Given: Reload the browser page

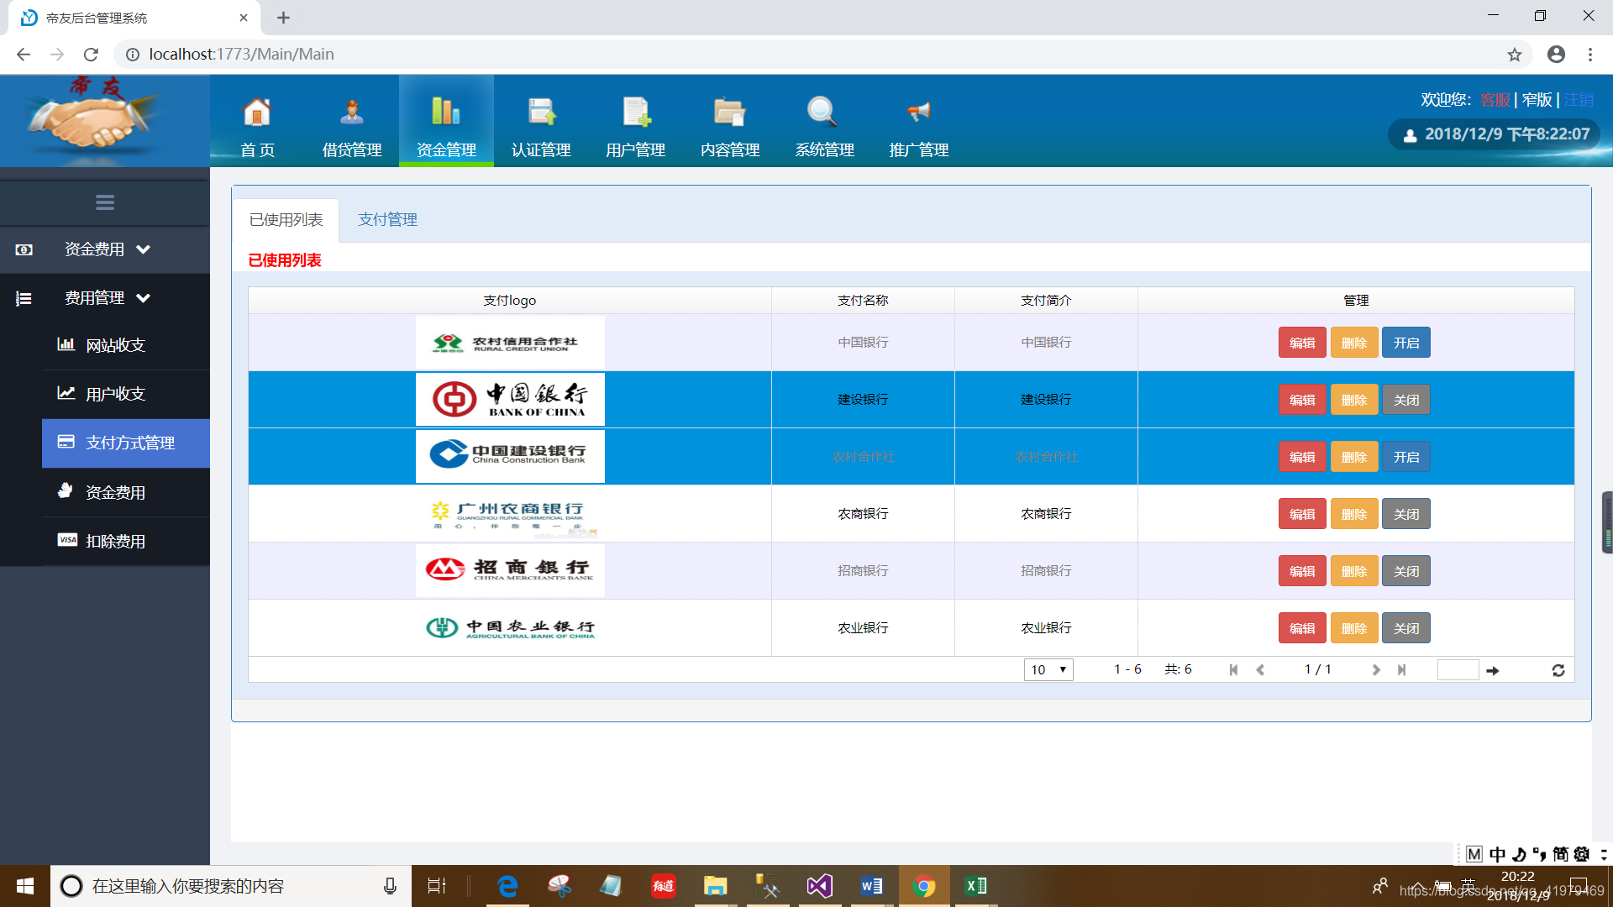Looking at the screenshot, I should [91, 55].
